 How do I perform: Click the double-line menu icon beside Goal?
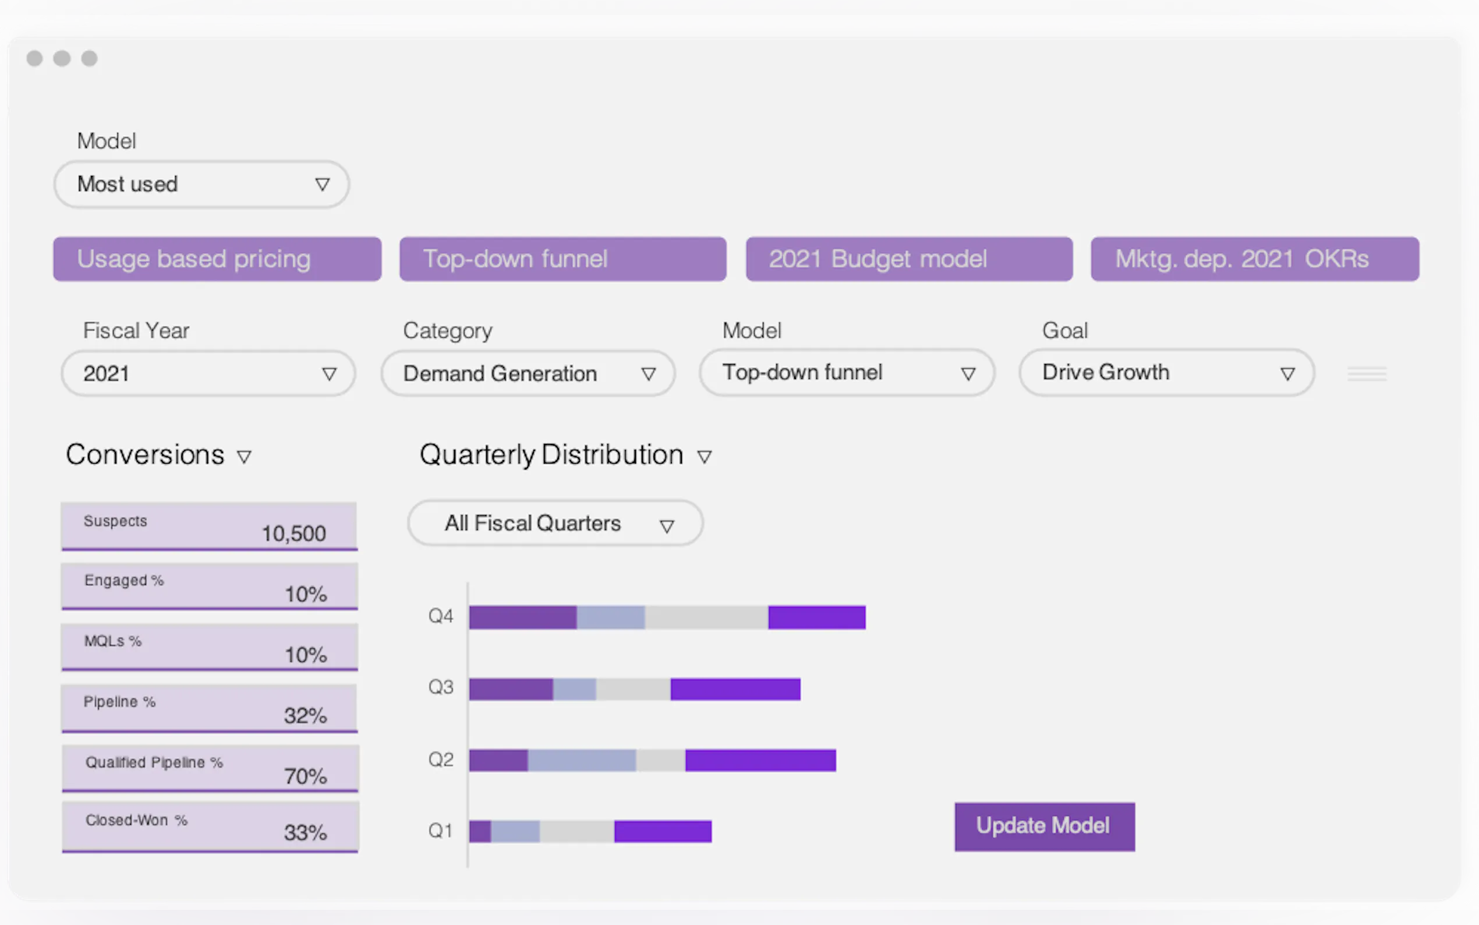tap(1367, 374)
